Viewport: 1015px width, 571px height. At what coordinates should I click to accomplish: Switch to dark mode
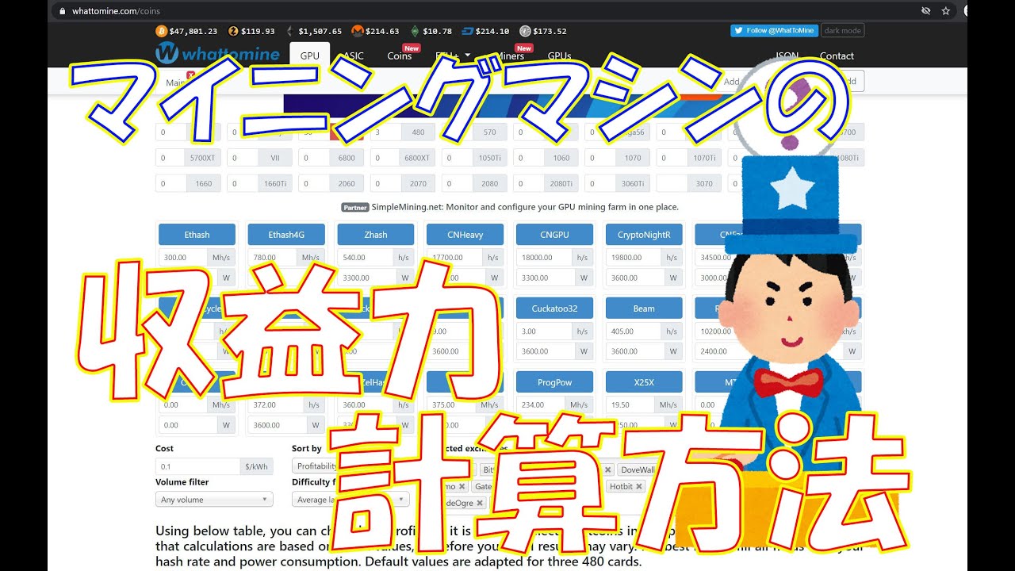coord(842,31)
